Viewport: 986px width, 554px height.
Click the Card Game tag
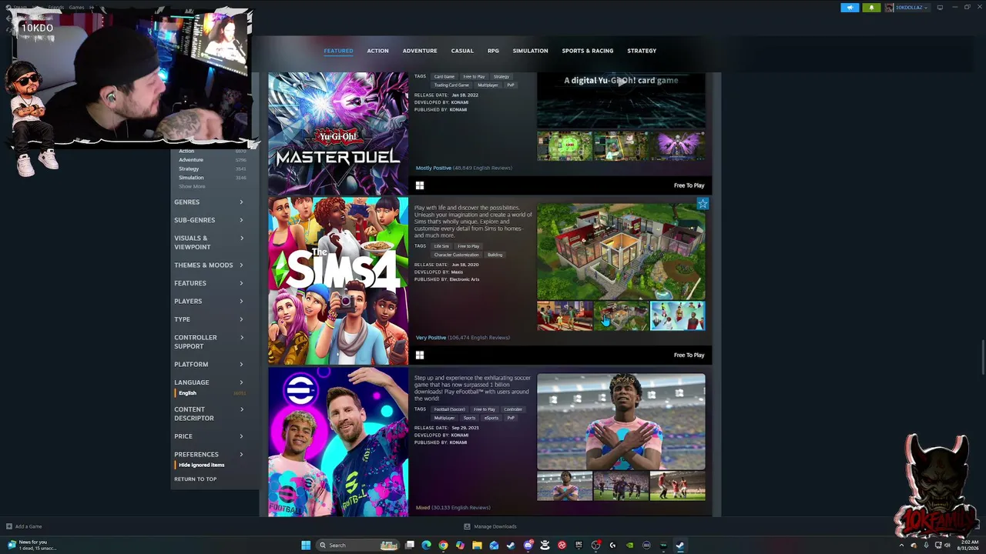click(x=444, y=77)
